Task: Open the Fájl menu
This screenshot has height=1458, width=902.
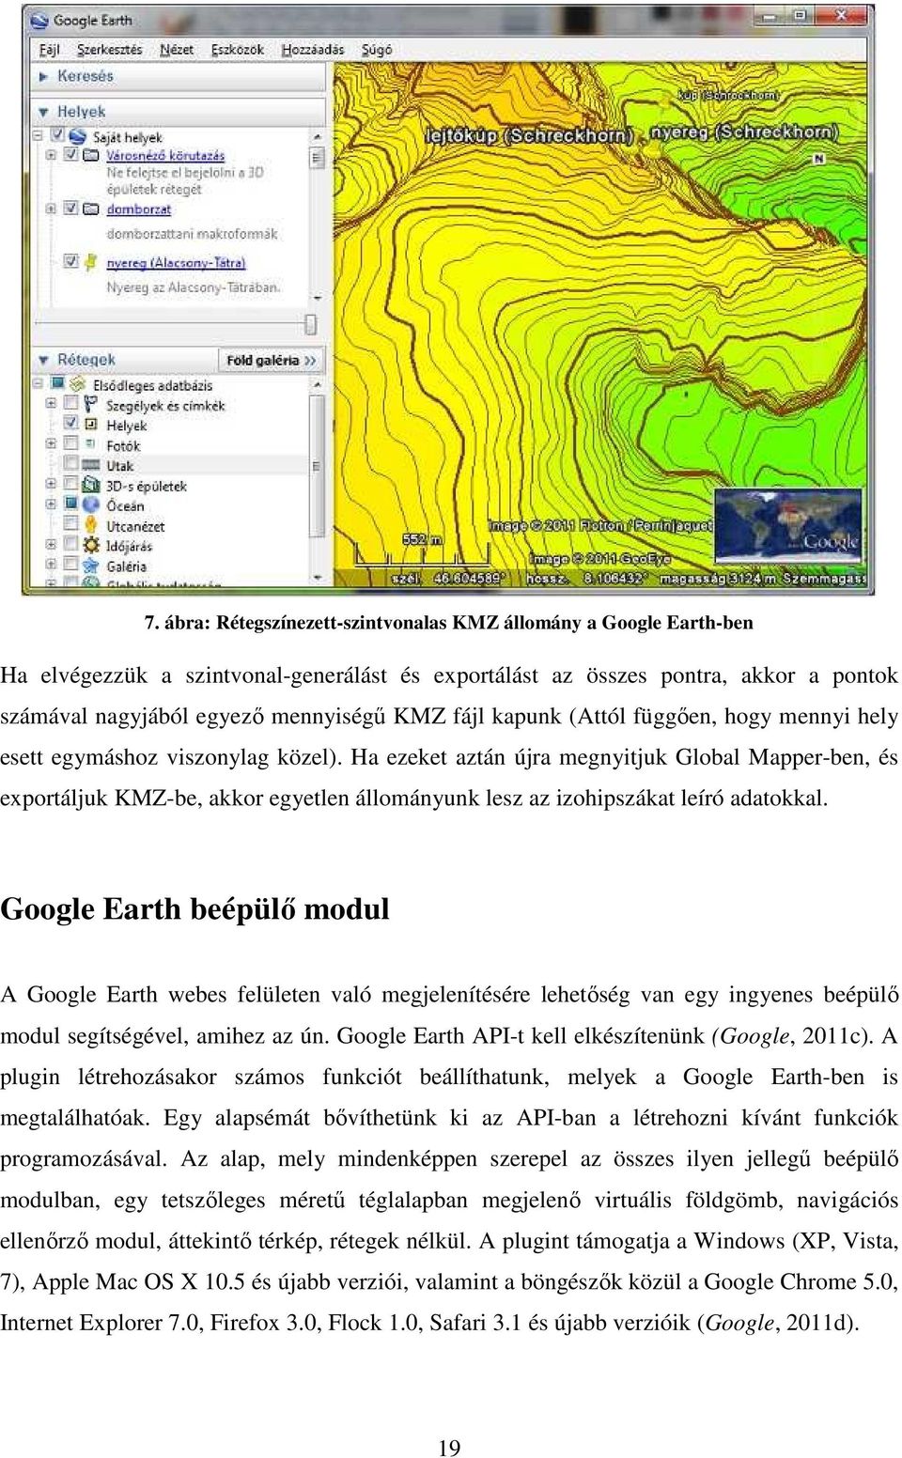Action: 49,49
